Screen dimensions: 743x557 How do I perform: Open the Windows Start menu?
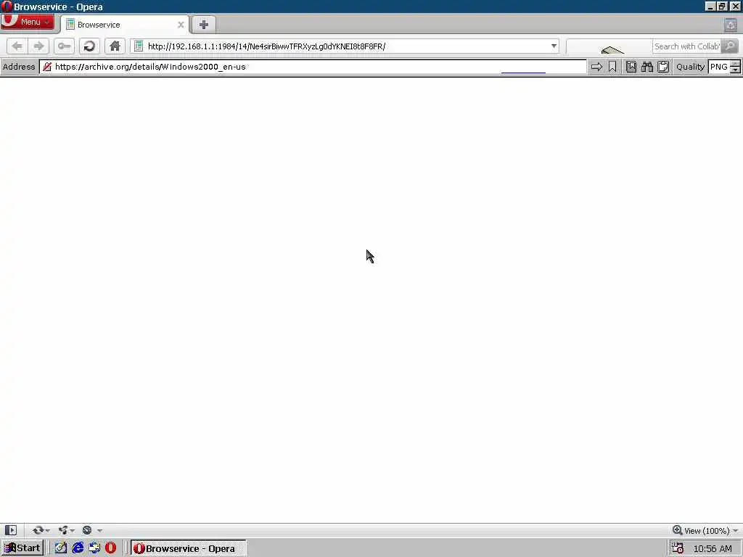(22, 548)
